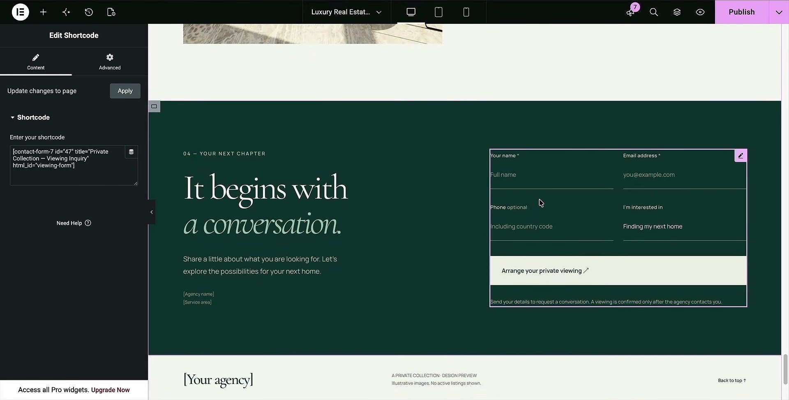Toggle the Preview Changes eye icon

[x=700, y=12]
